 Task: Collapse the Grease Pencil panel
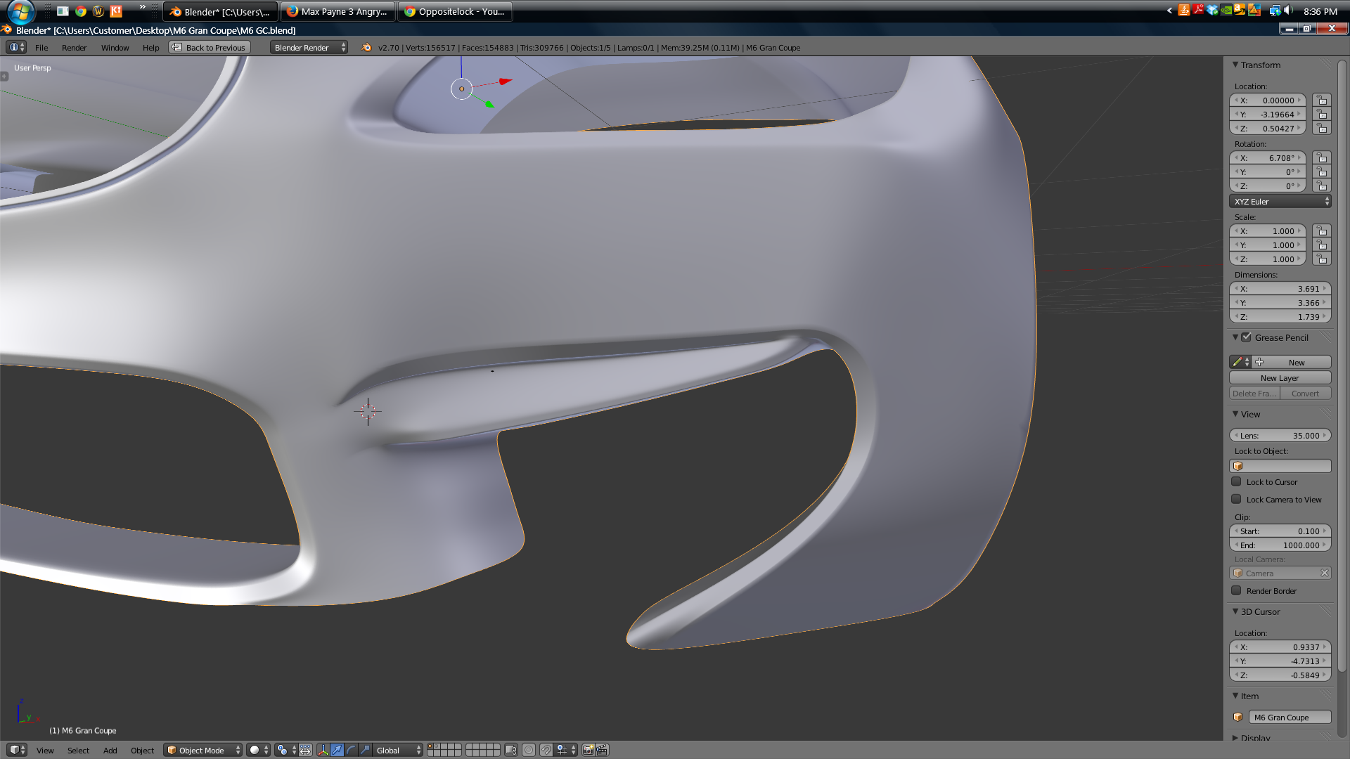coord(1235,337)
